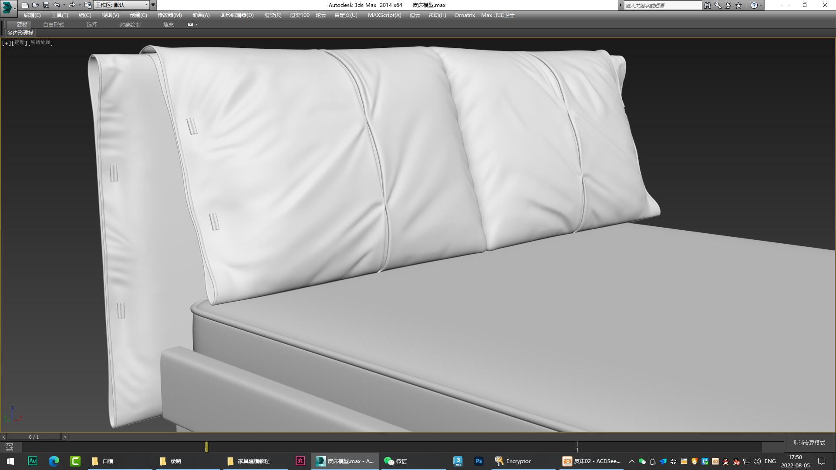The width and height of the screenshot is (836, 470).
Task: Open the Favorites star icon near the help button
Action: 738,5
